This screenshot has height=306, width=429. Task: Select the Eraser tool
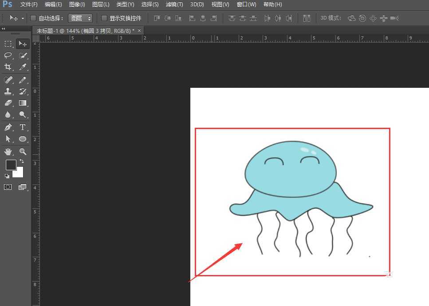click(x=8, y=103)
